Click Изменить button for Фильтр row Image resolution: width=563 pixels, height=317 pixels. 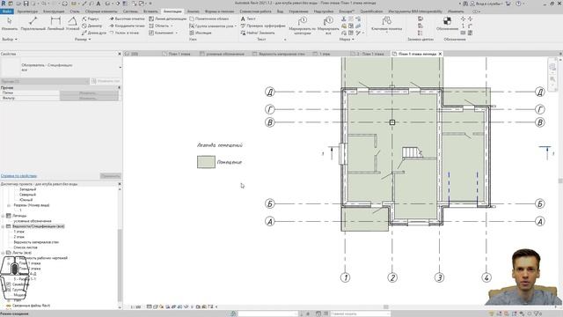click(89, 98)
